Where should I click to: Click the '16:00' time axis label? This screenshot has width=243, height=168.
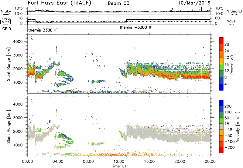pyautogui.click(x=149, y=162)
